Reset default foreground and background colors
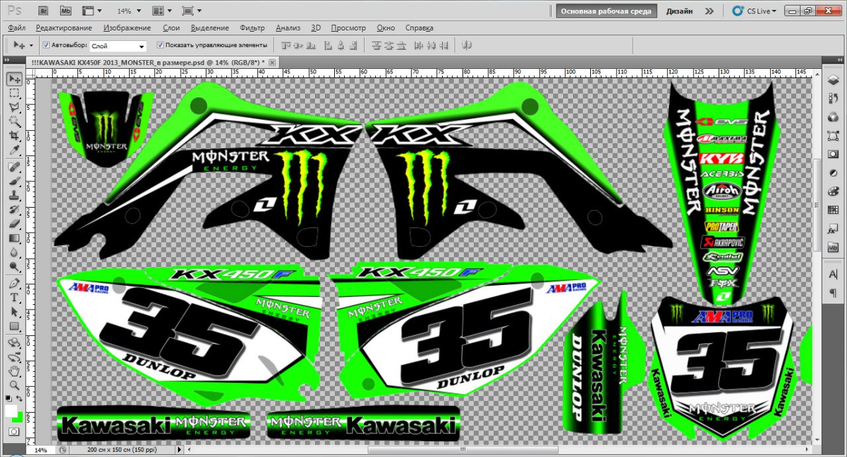This screenshot has height=457, width=847. (9, 399)
